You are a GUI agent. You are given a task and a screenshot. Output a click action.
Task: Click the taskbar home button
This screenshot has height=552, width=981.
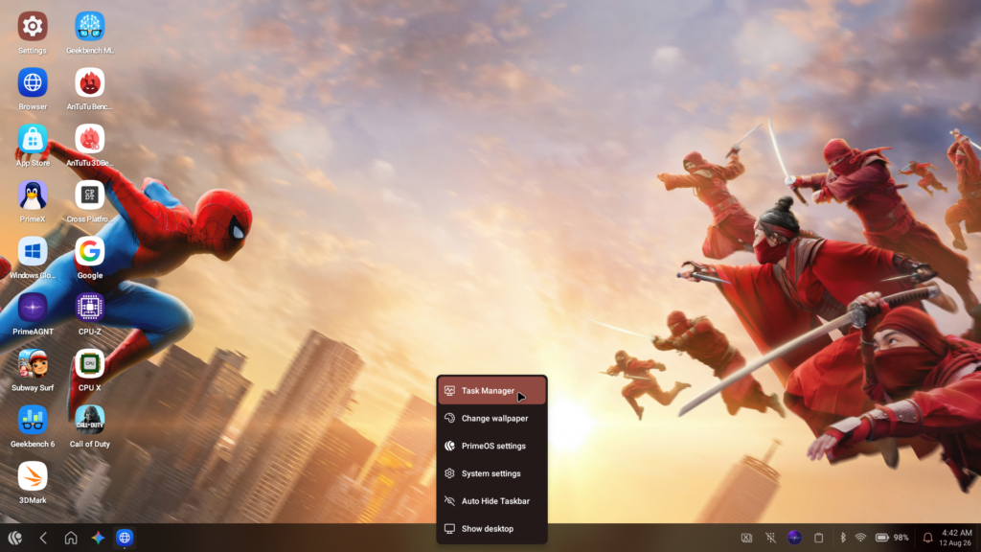coord(71,538)
